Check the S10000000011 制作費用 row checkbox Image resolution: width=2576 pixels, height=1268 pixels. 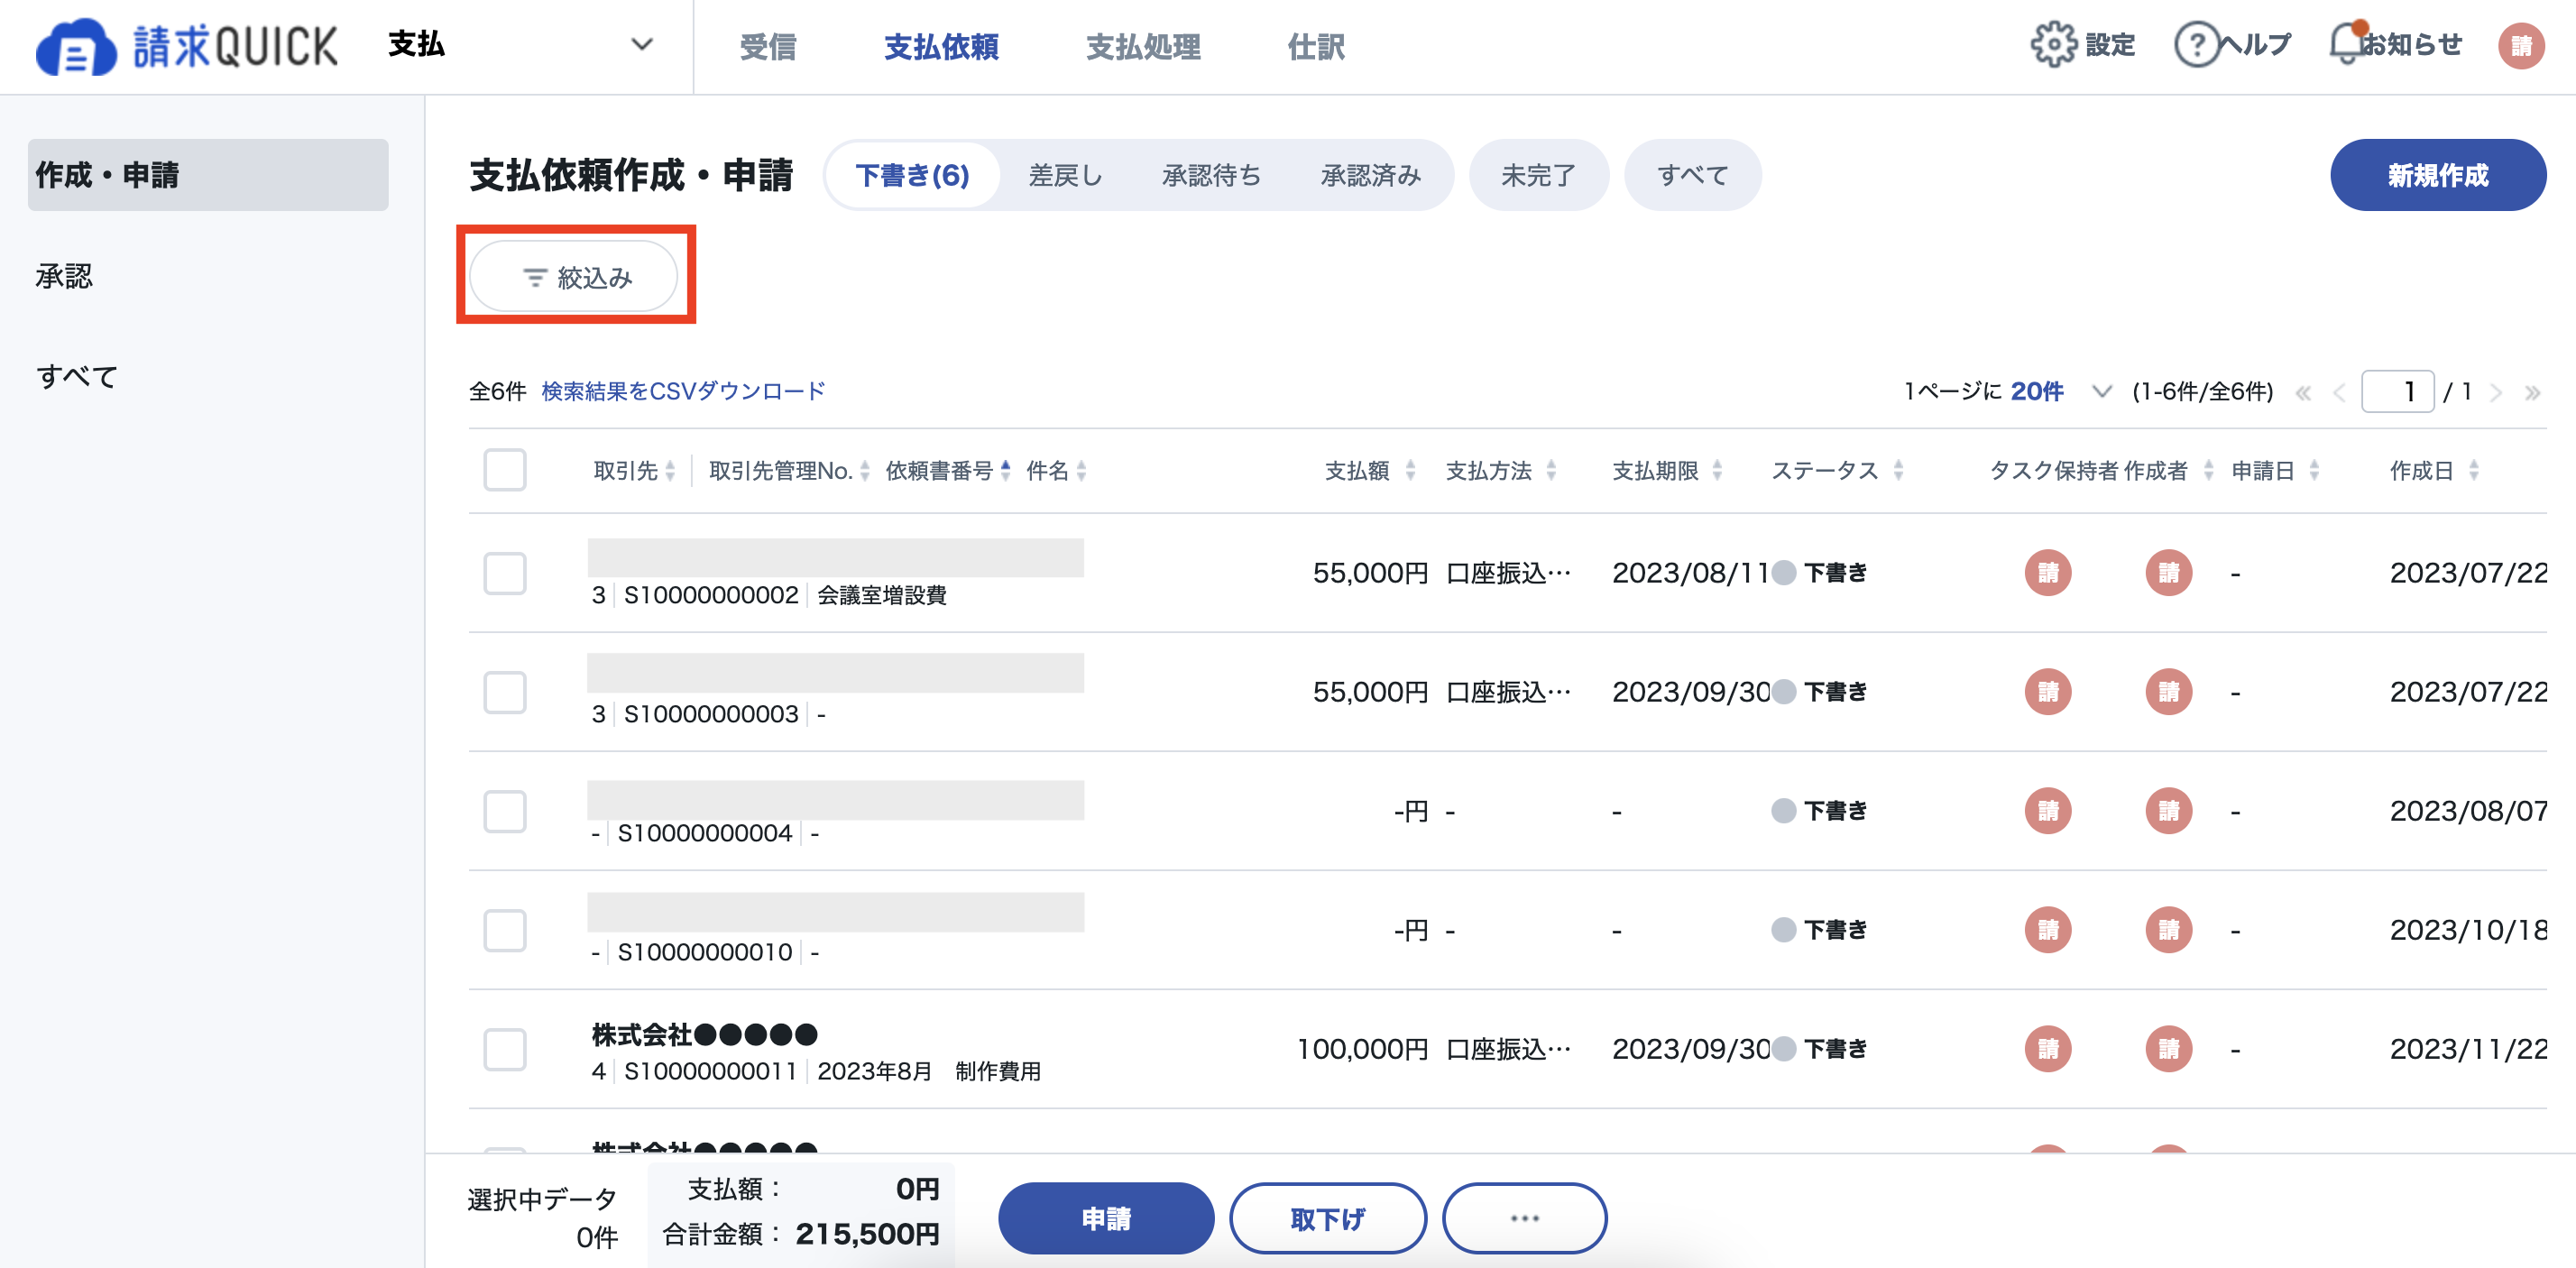coord(504,1049)
